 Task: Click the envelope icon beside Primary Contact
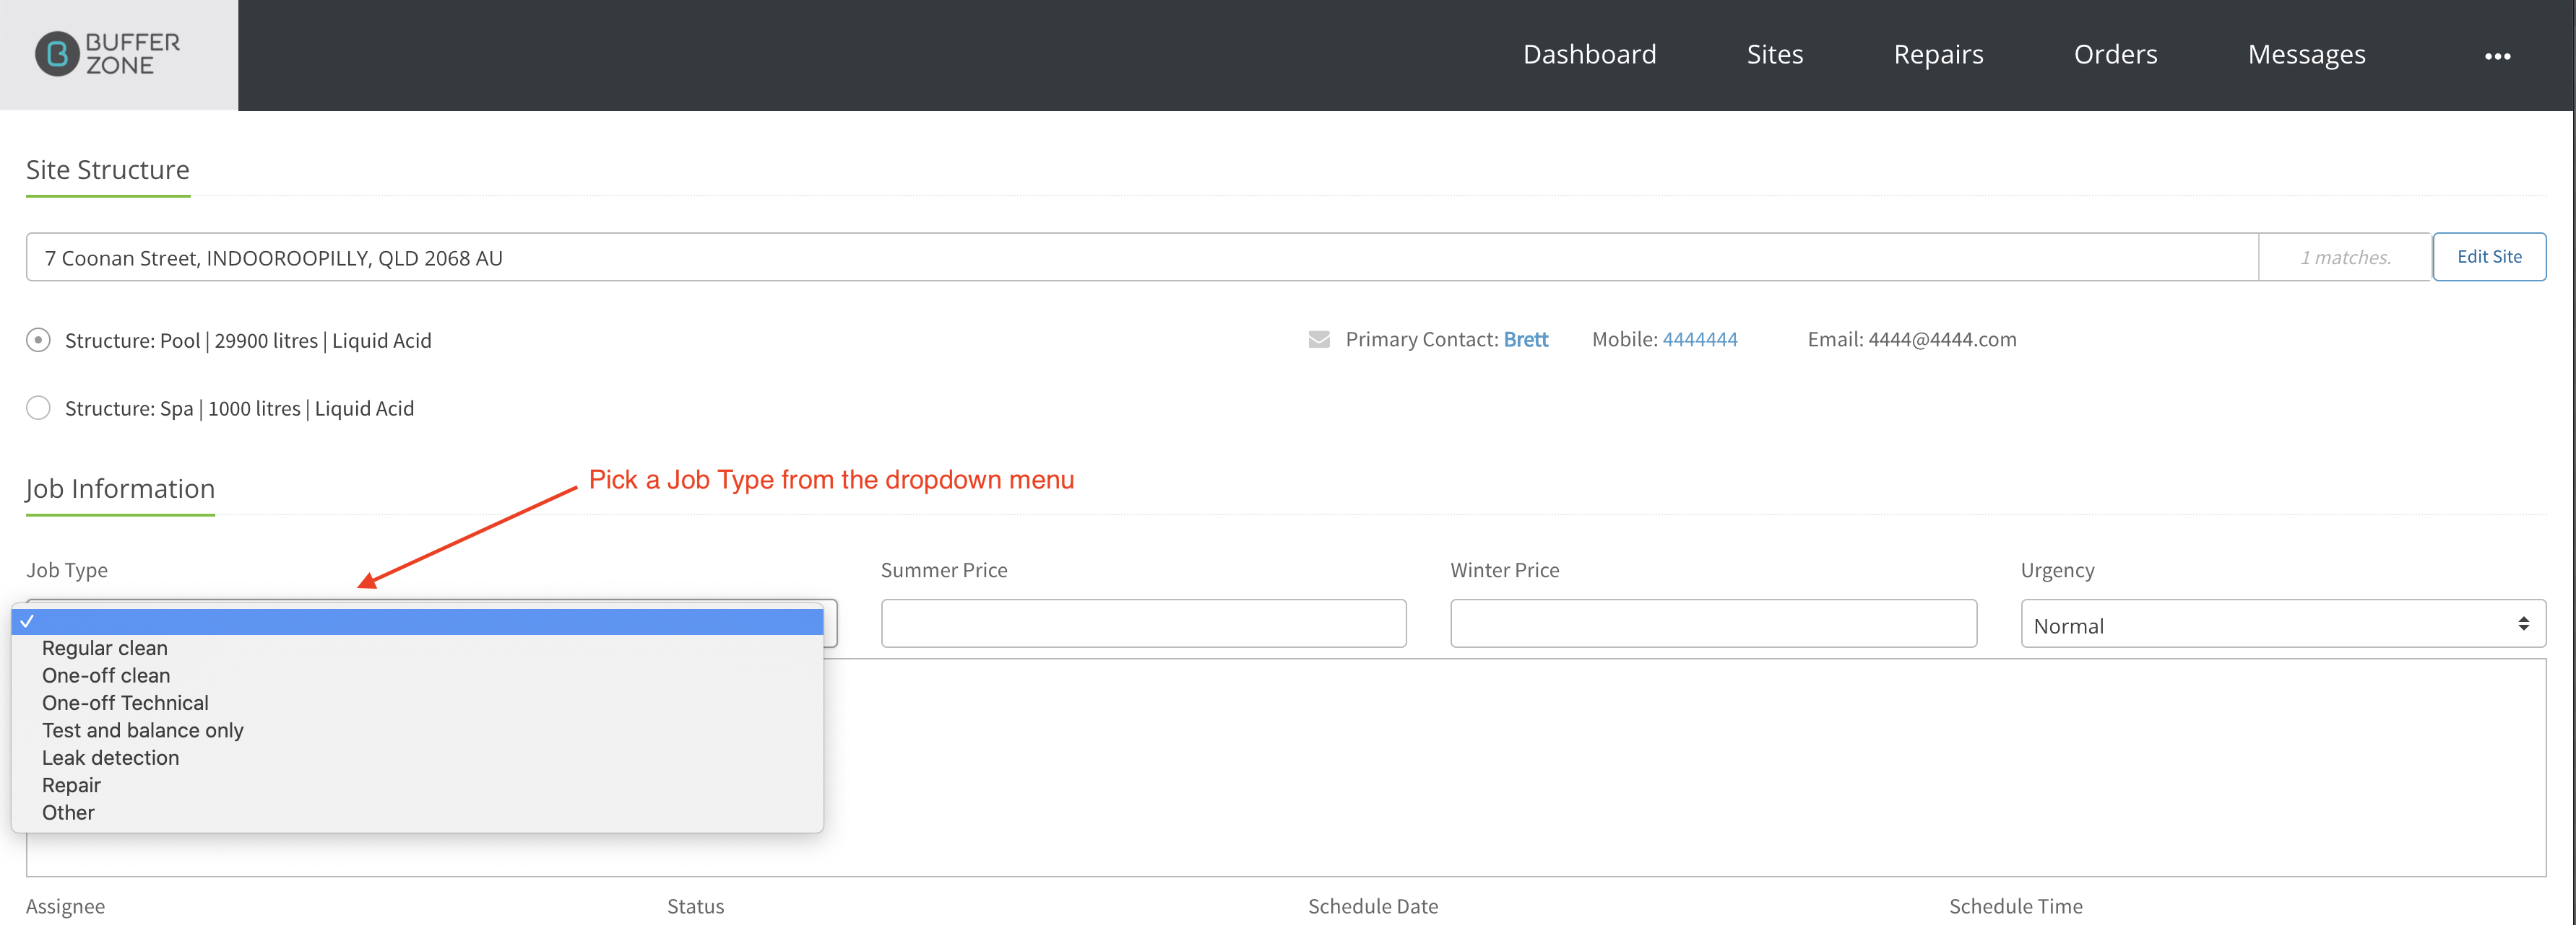click(x=1318, y=340)
